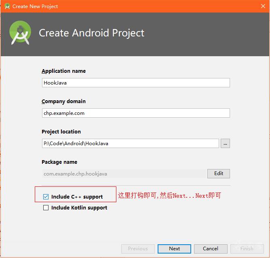This screenshot has height=258, width=270.
Task: Click the Android Studio logo in the header
Action: 20,33
